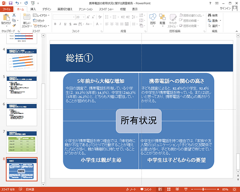The image size is (240, 192).
Task: Open PowerPoint Help question mark
Action: [x=210, y=3]
